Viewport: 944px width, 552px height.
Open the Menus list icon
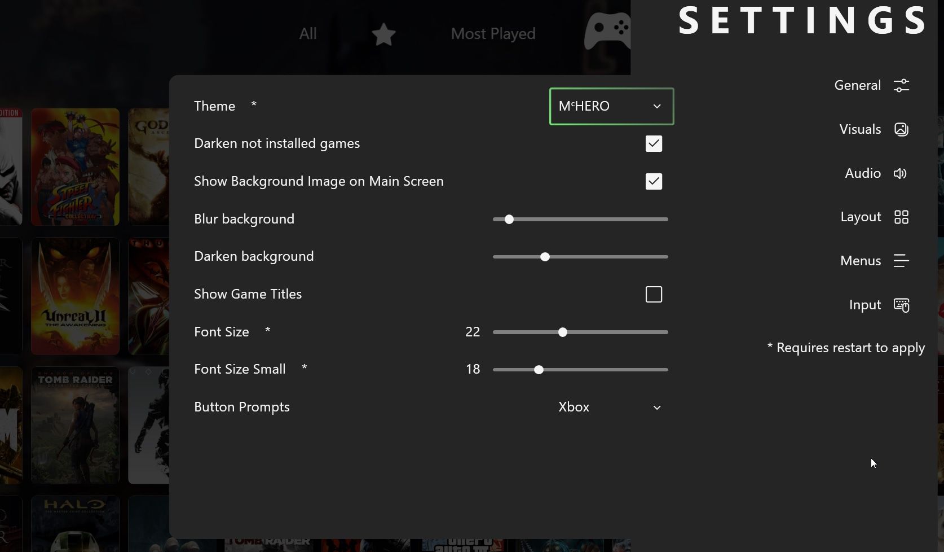click(x=901, y=261)
